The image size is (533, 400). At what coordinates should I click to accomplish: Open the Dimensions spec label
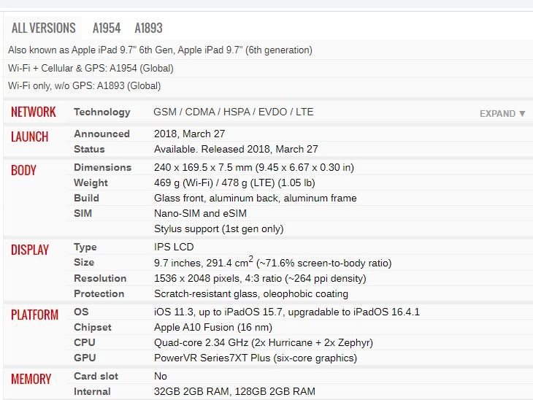pyautogui.click(x=103, y=168)
